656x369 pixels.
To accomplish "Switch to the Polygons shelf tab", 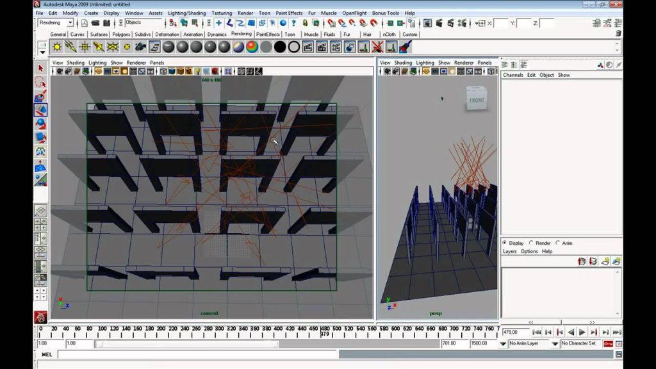I will pos(121,35).
